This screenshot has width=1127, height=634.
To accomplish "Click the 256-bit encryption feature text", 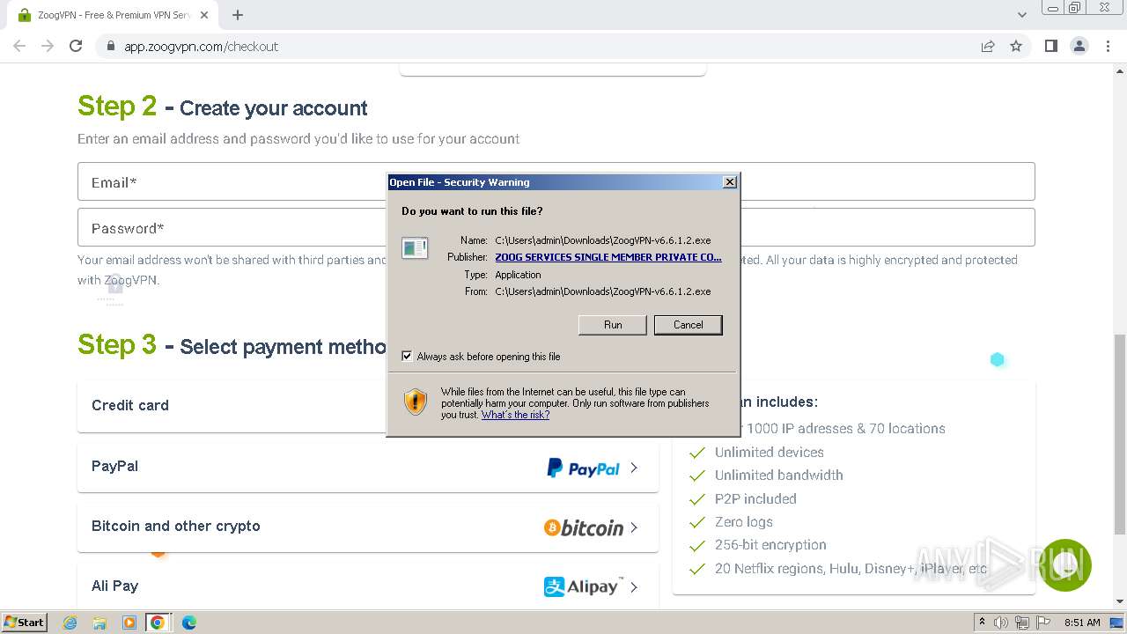I will [x=770, y=544].
